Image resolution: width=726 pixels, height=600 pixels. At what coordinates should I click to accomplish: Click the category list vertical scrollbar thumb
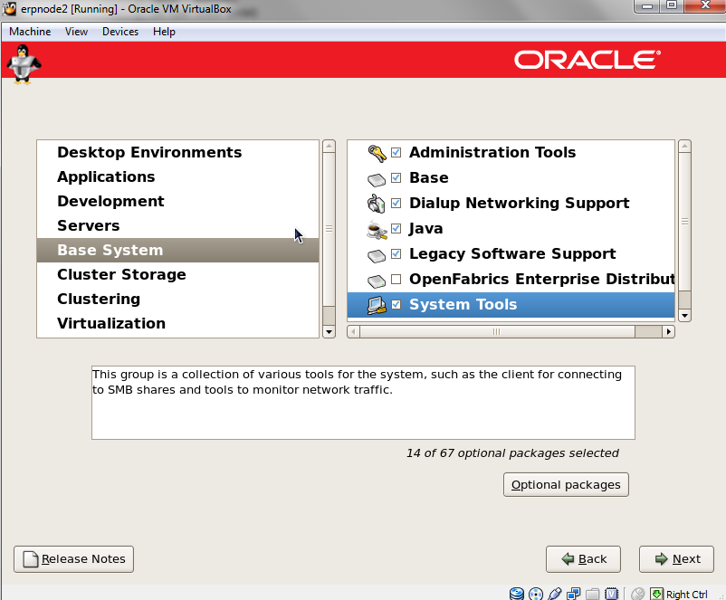coord(329,229)
